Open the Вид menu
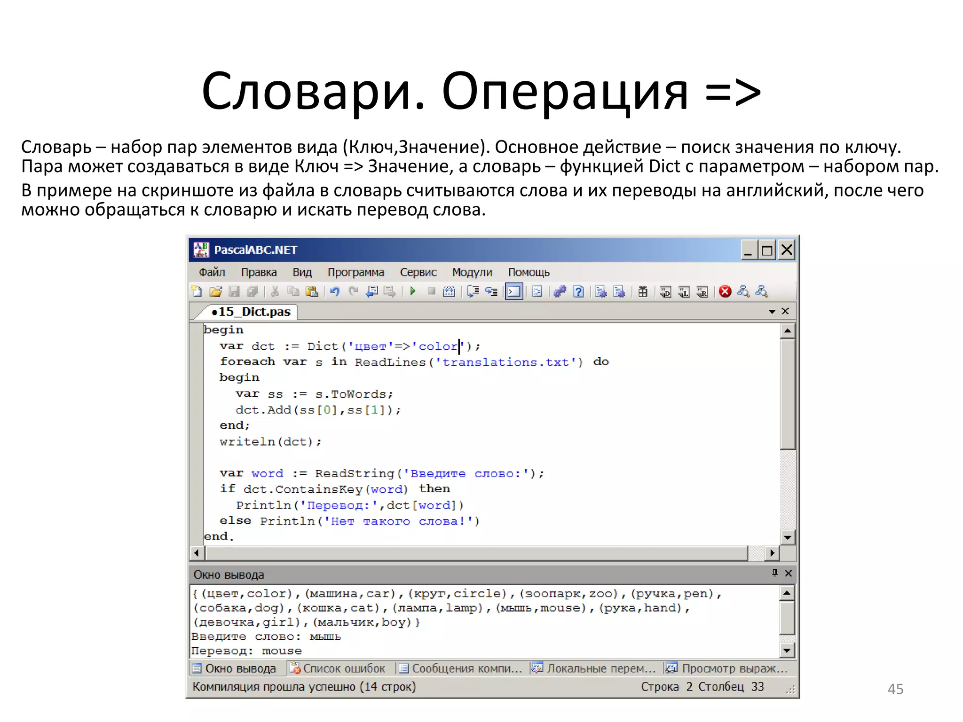Viewport: 963px width, 722px height. pos(302,272)
